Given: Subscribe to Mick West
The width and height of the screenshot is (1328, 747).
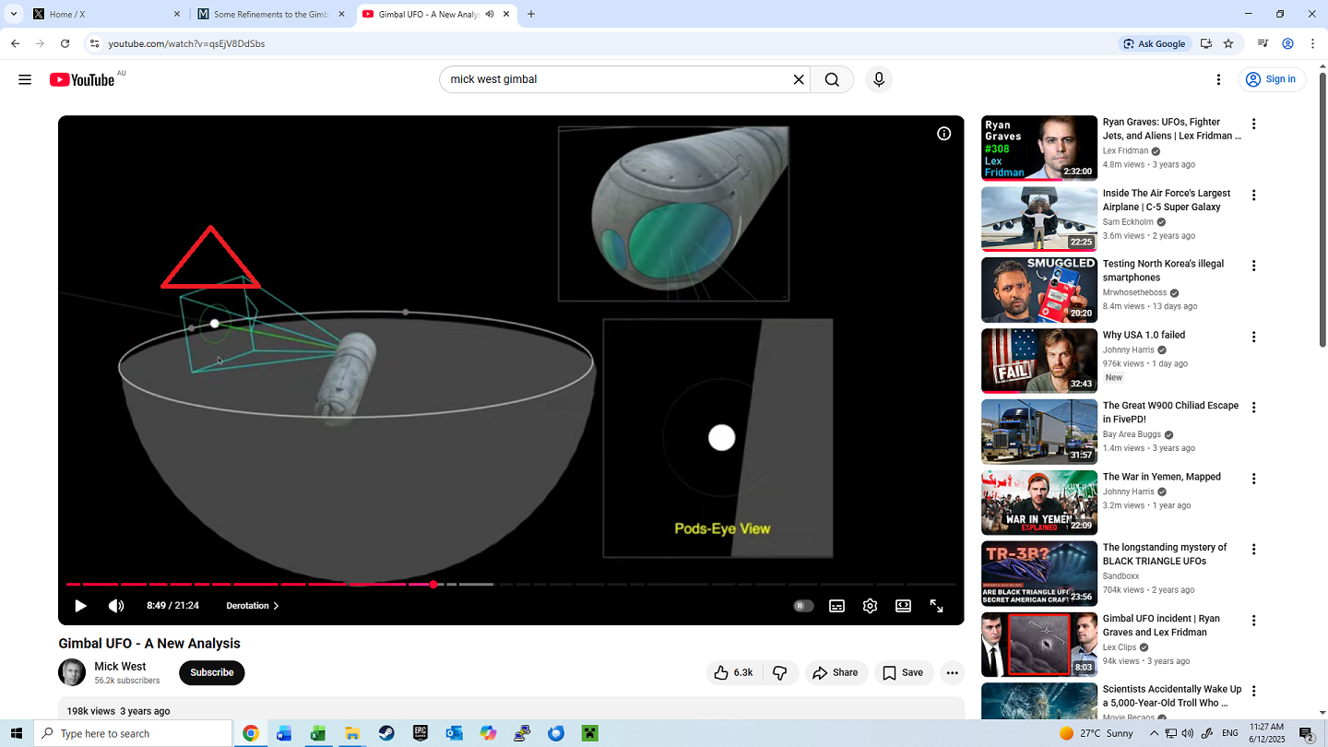Looking at the screenshot, I should 211,672.
